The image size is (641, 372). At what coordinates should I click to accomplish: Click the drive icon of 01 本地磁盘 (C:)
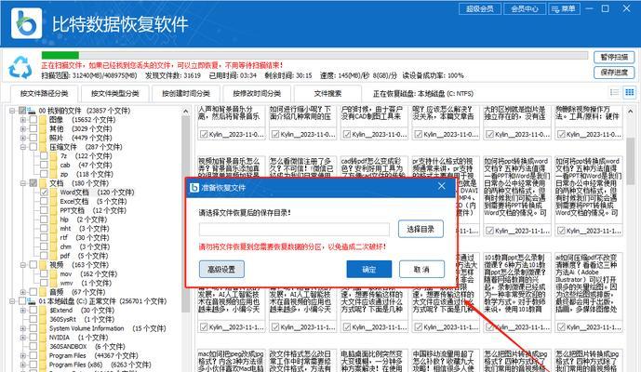tap(32, 301)
